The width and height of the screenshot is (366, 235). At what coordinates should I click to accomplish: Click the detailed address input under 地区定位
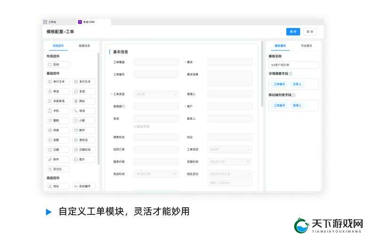click(230, 183)
